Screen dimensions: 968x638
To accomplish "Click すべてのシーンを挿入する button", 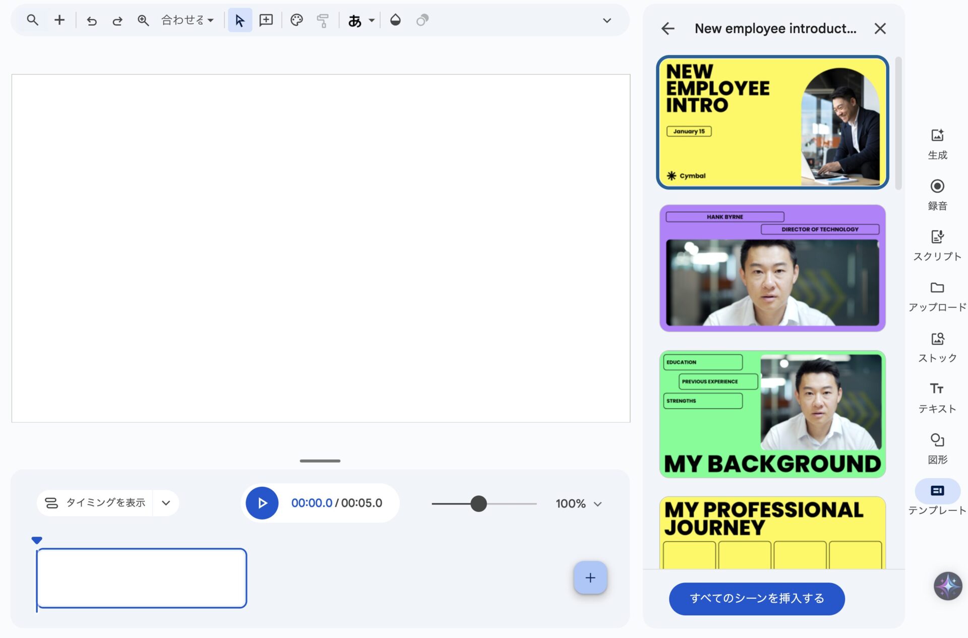I will coord(756,598).
